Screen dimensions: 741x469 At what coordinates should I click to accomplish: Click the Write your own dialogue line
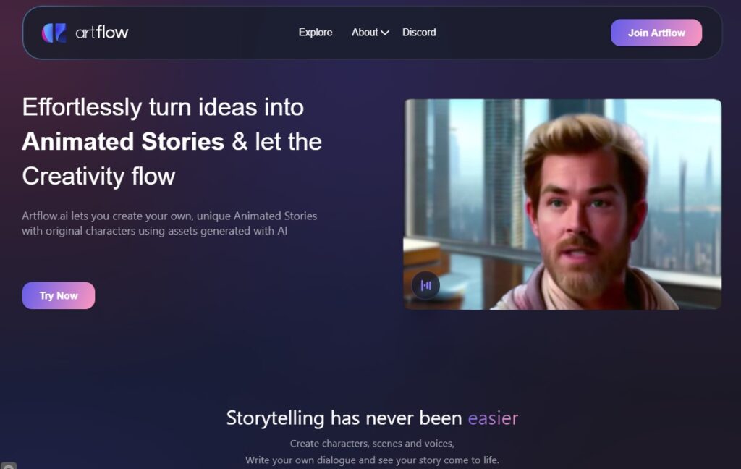pos(372,460)
